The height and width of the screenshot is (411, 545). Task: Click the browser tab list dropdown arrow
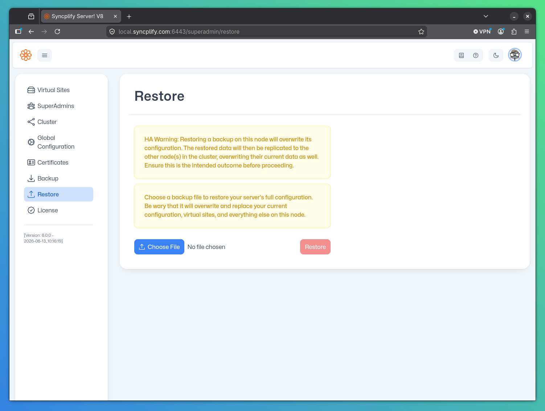(486, 16)
